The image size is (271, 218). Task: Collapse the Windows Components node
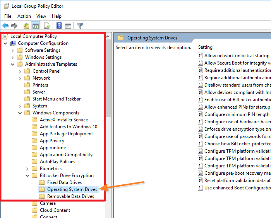click(x=20, y=113)
